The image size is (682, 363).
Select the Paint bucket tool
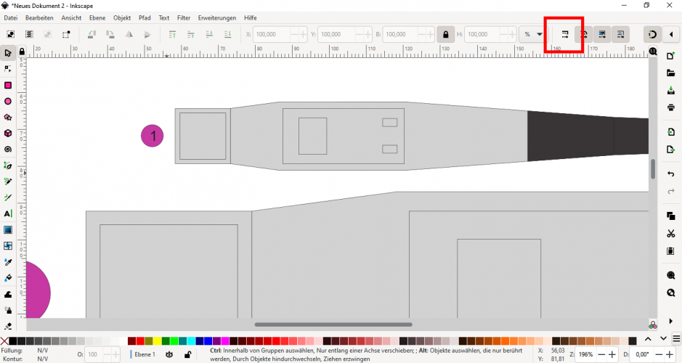[8, 278]
